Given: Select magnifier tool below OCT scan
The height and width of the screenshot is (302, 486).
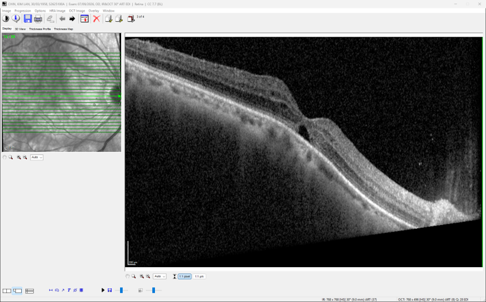Looking at the screenshot, I should tap(134, 276).
